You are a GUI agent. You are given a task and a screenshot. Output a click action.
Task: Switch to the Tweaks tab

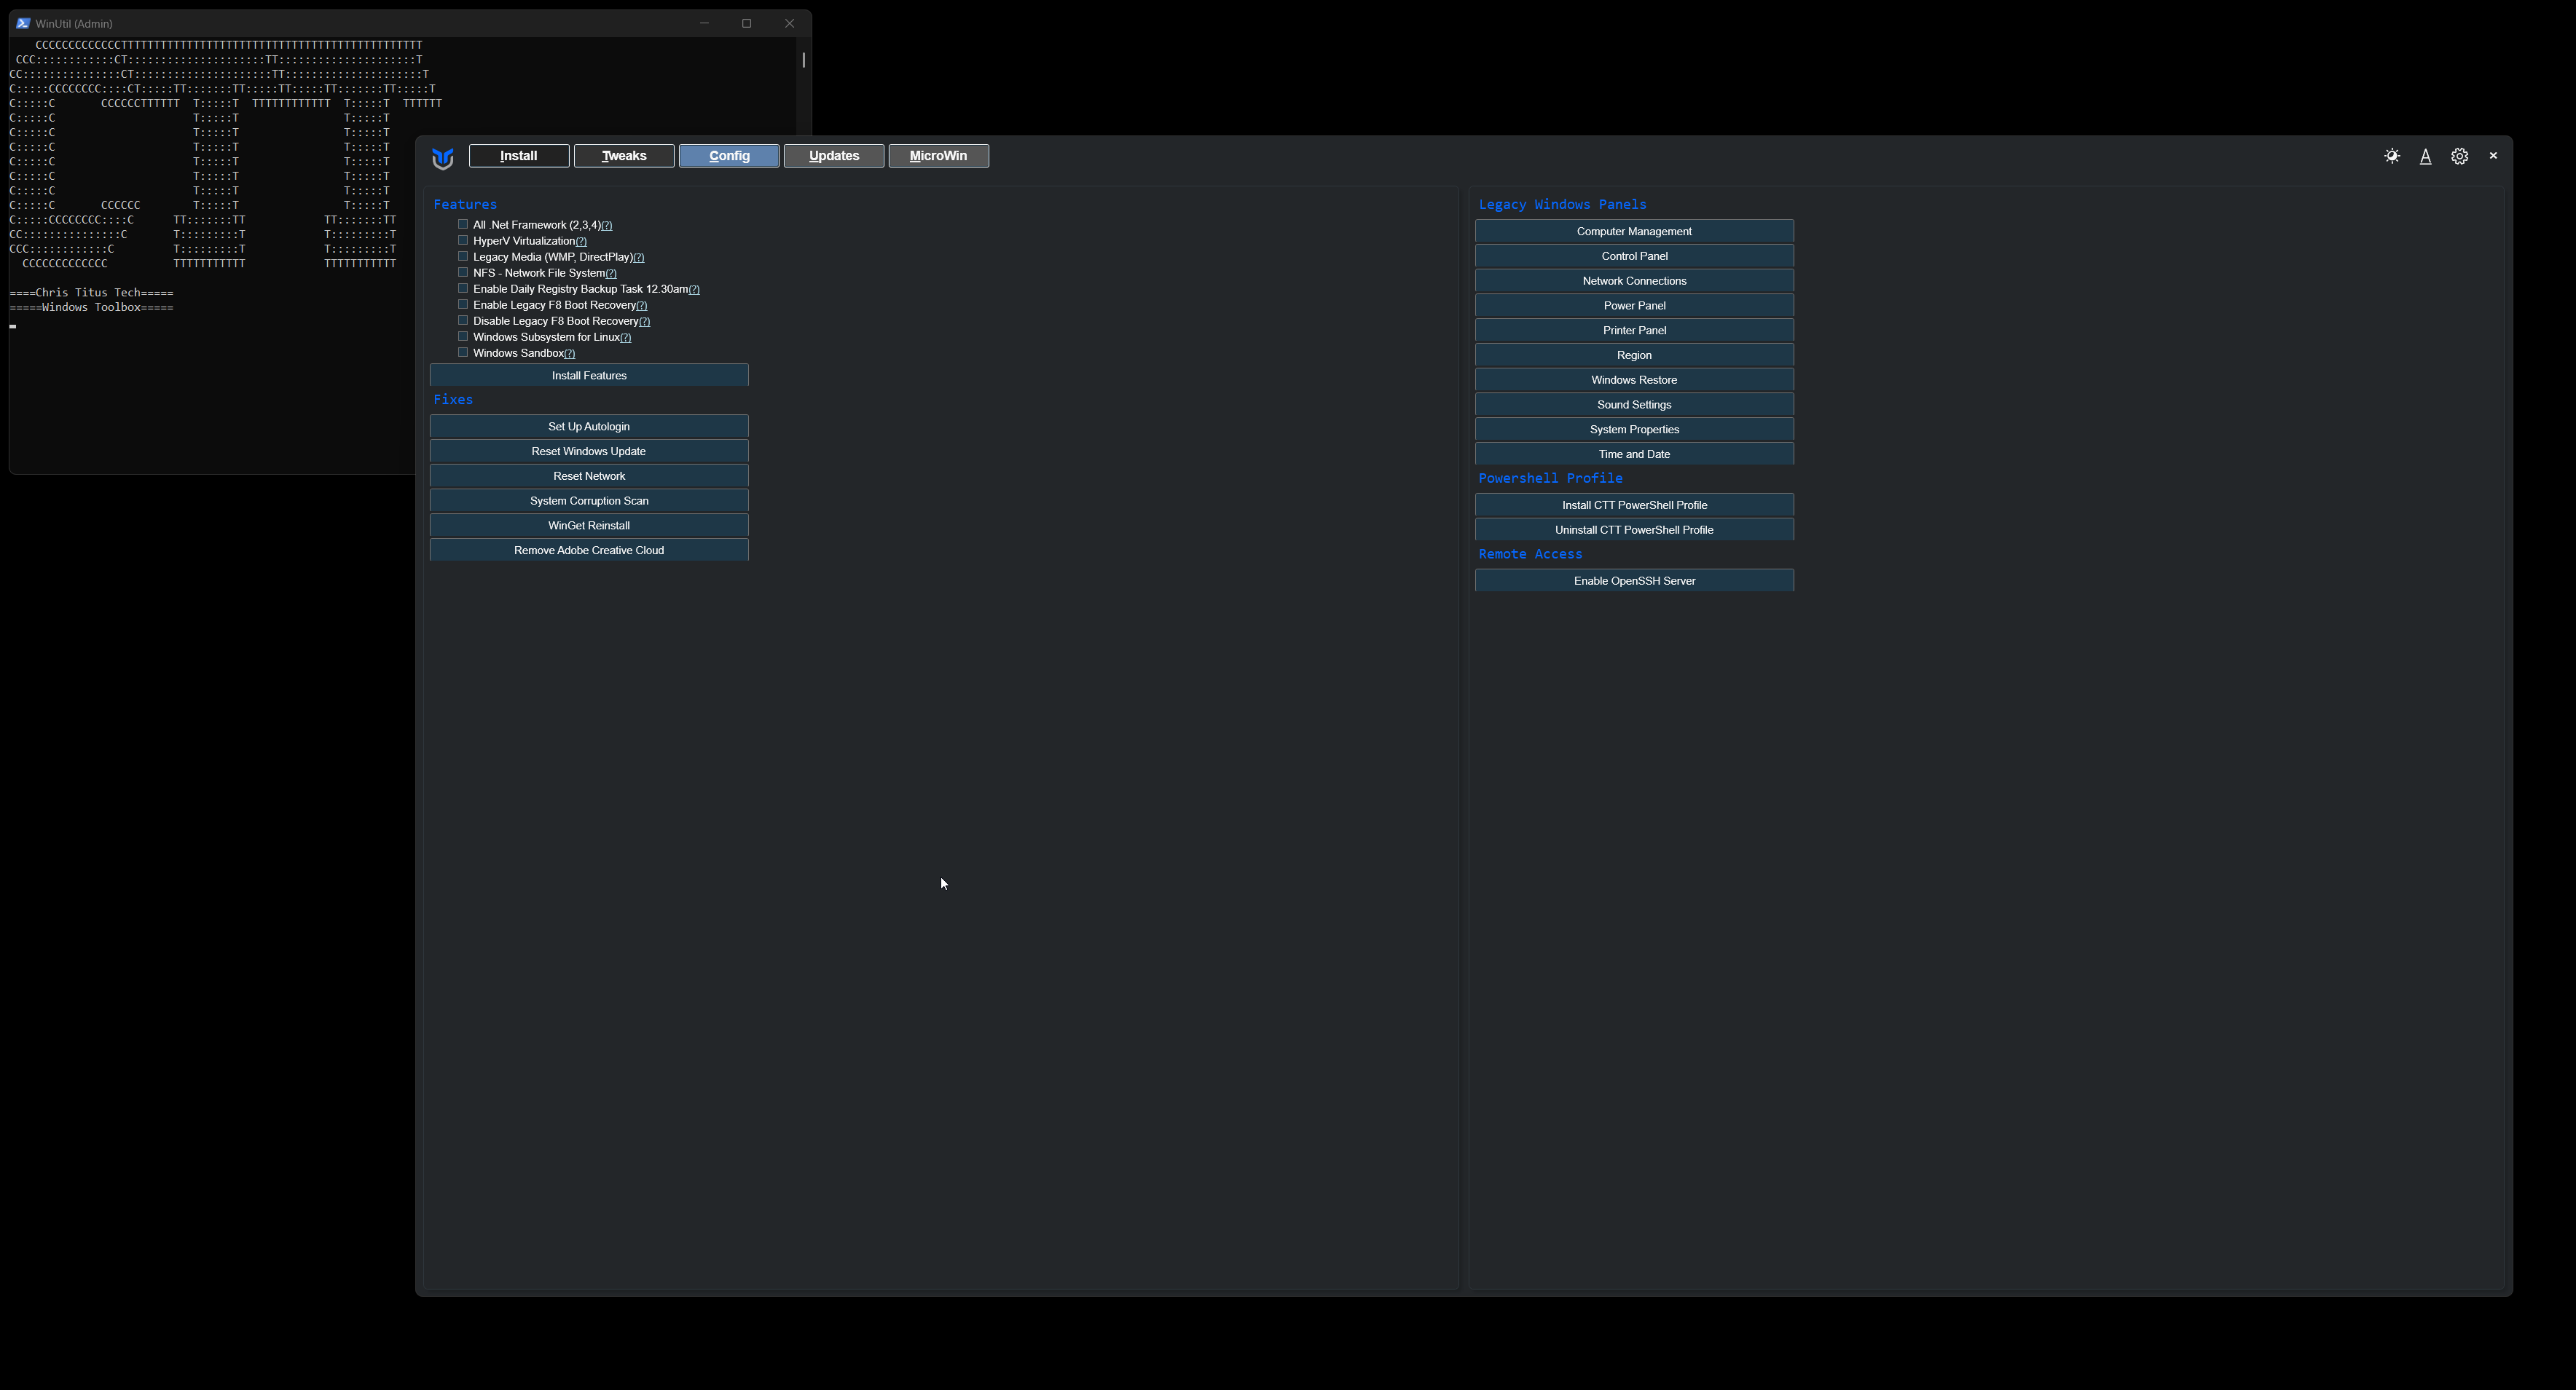(624, 156)
